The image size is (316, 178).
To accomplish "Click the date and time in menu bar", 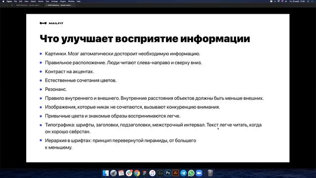I will (x=297, y=1).
